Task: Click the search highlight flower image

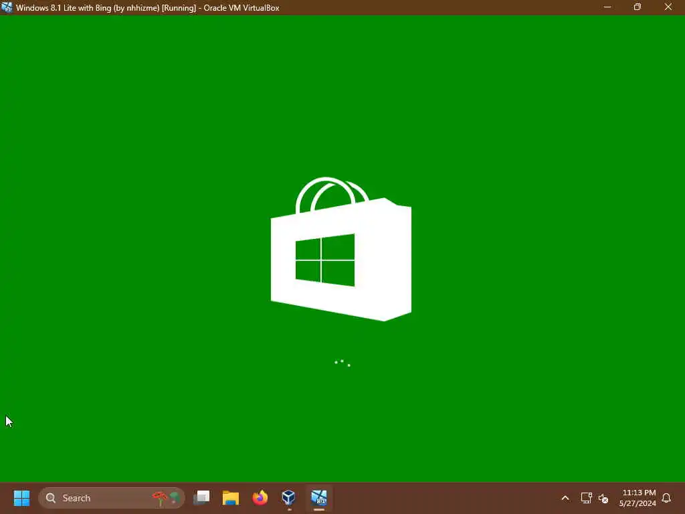Action: pos(167,498)
